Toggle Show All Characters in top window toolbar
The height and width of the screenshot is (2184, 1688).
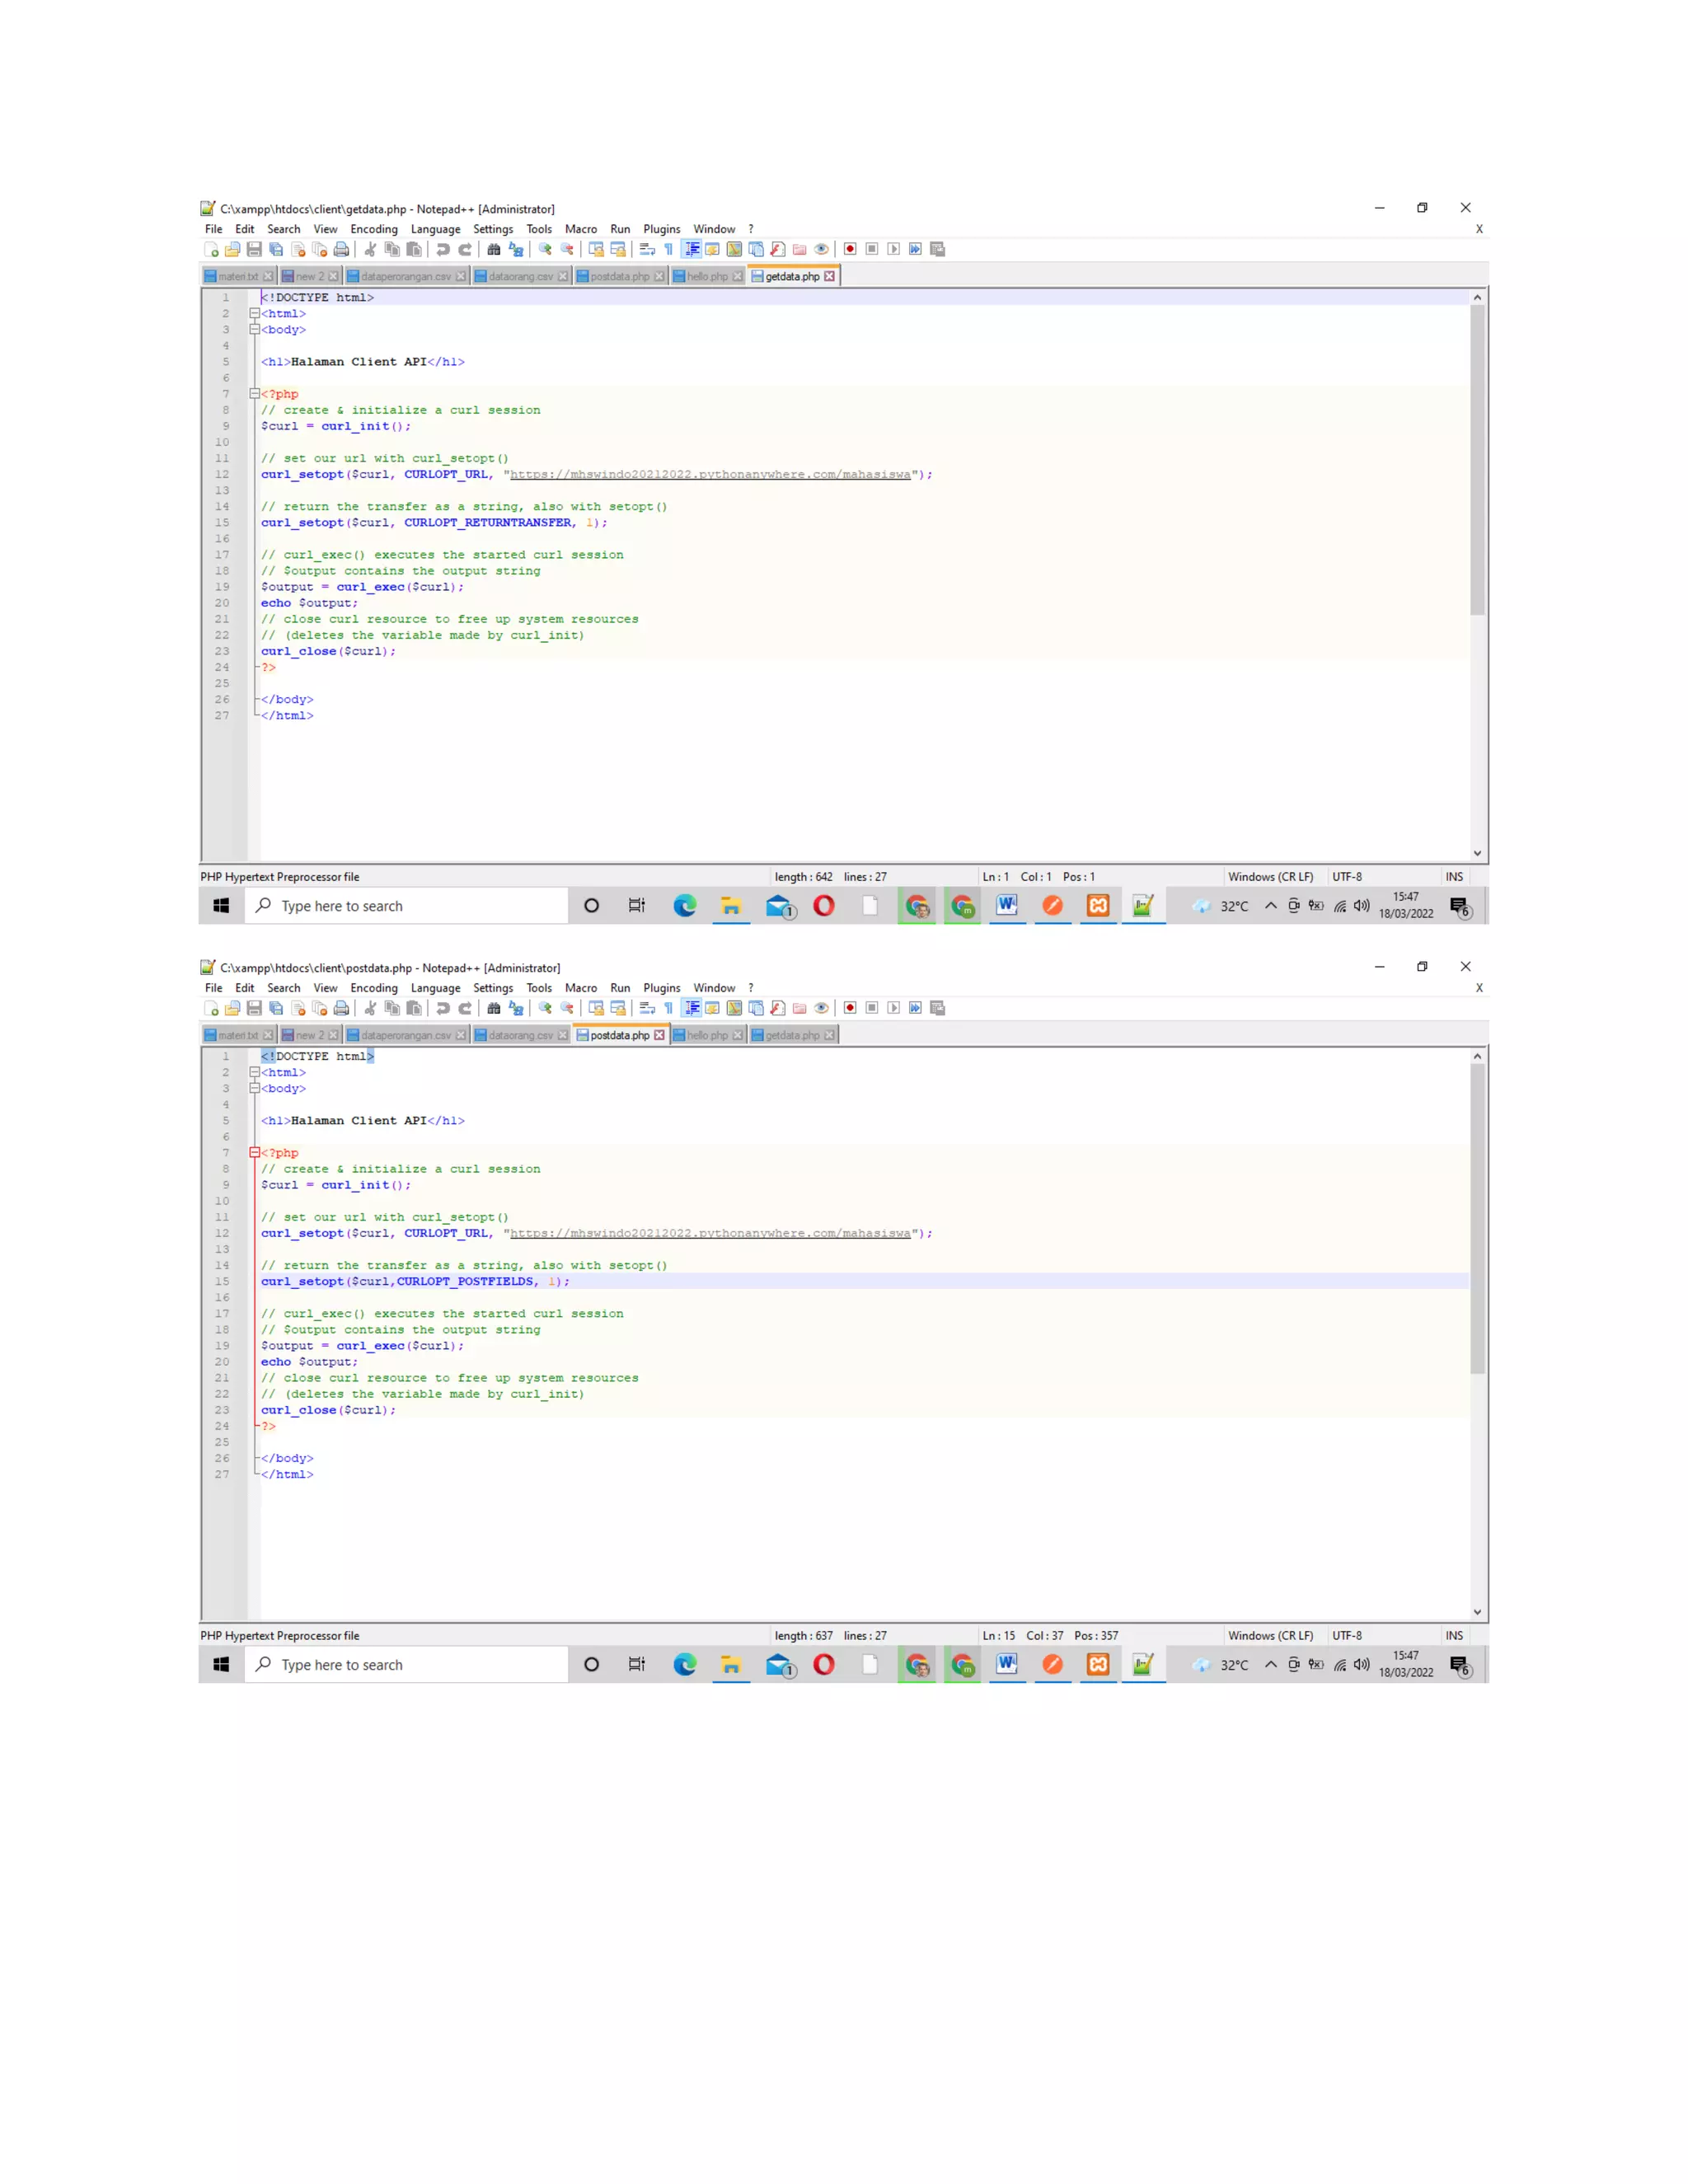tap(669, 249)
